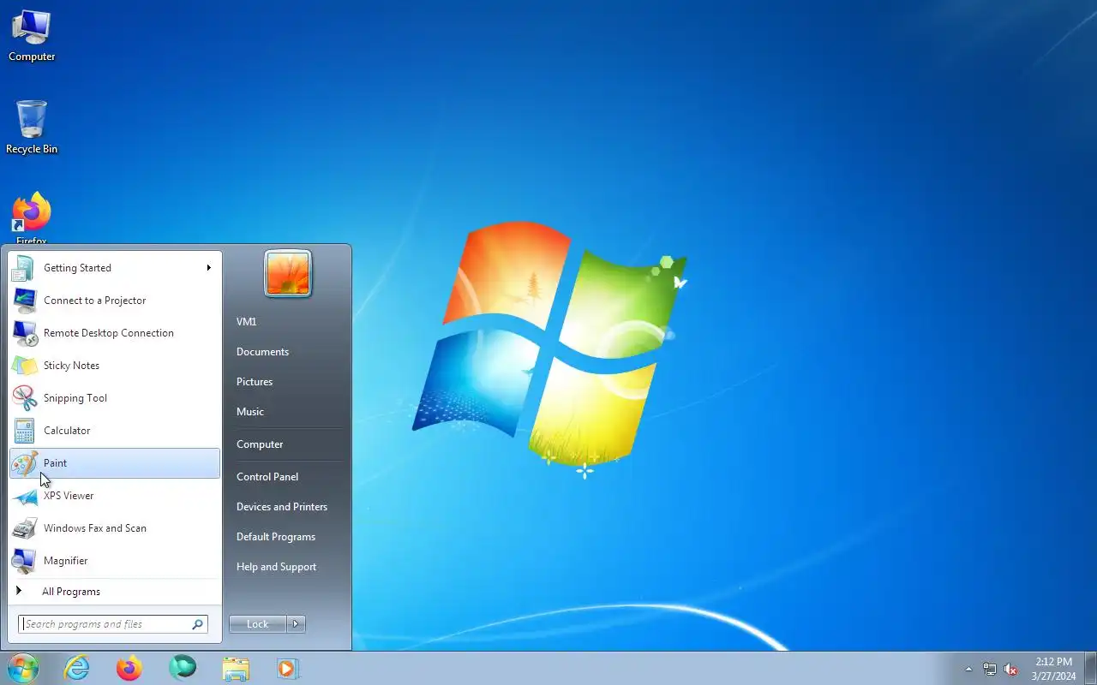Viewport: 1097px width, 685px height.
Task: Click the Connect to a Projector icon
Action: pyautogui.click(x=24, y=301)
